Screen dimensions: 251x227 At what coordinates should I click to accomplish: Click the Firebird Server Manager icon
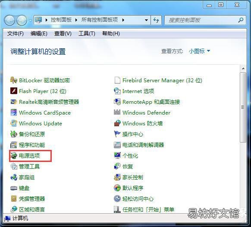point(117,80)
